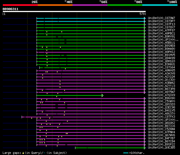The image size is (180, 155).
Task: Click the 578 end position label
Action: (x=142, y=14)
